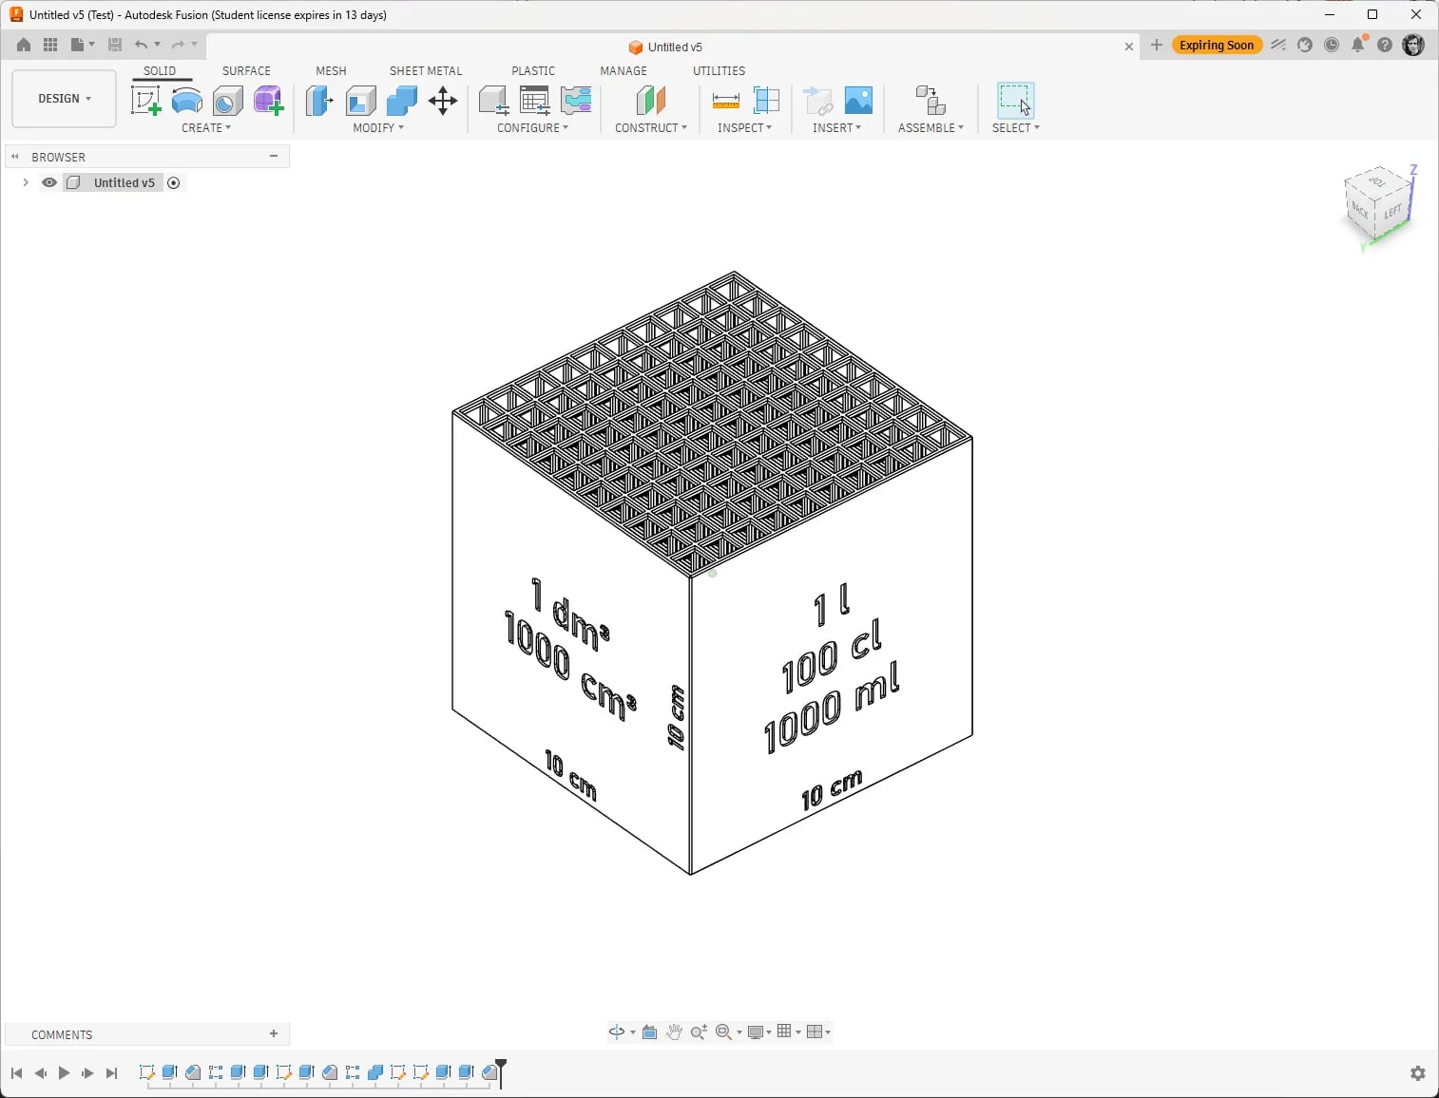
Task: Expand the CREATE menu dropdown
Action: click(206, 127)
